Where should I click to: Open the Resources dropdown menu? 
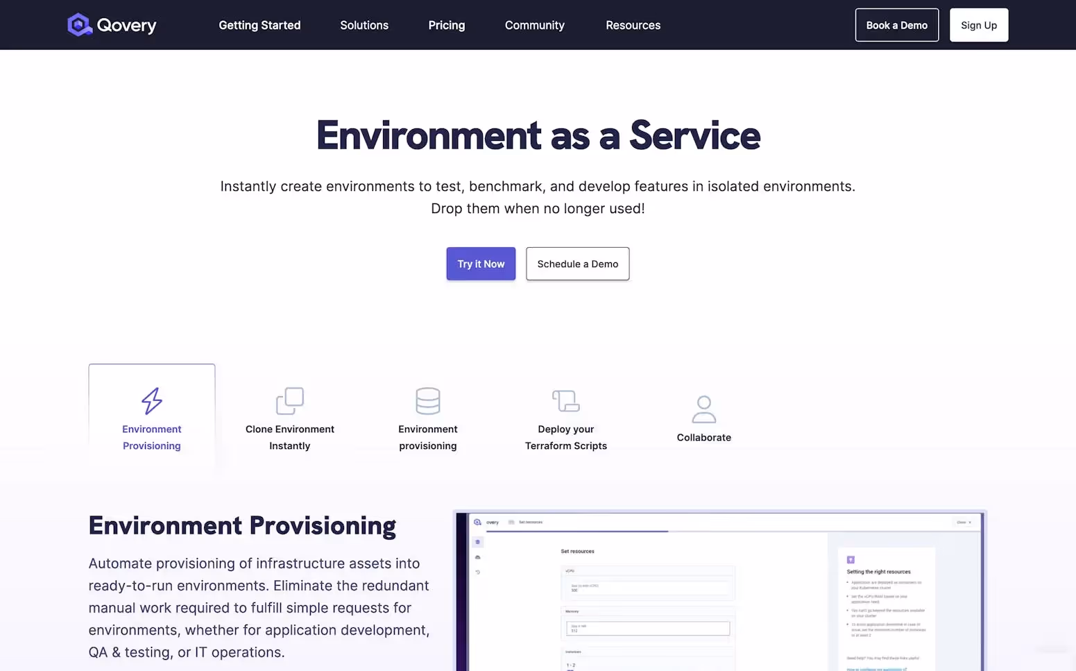633,25
